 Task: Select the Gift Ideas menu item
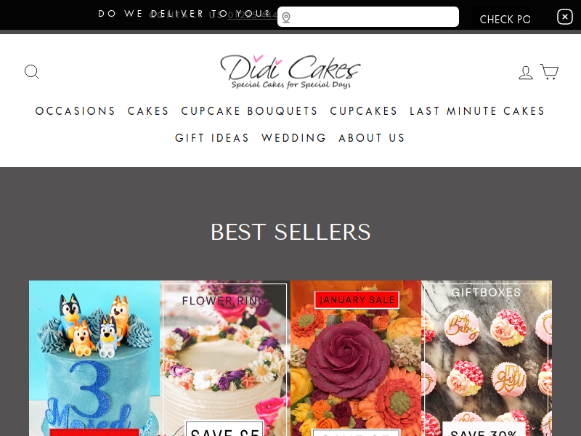click(212, 138)
